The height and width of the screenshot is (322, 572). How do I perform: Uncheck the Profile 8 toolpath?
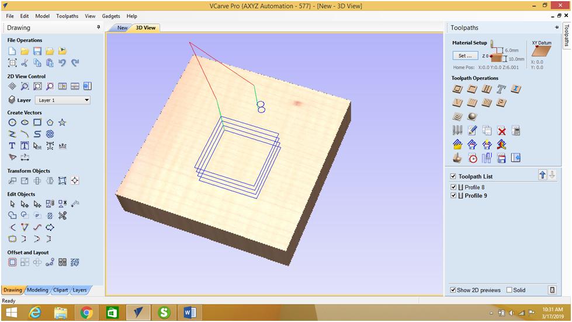[x=453, y=187]
